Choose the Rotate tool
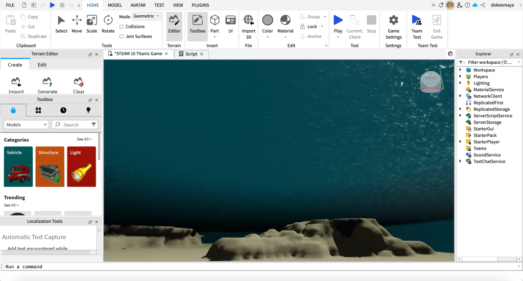This screenshot has width=523, height=281. tap(108, 23)
